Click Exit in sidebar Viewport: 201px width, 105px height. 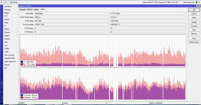[x=6, y=68]
